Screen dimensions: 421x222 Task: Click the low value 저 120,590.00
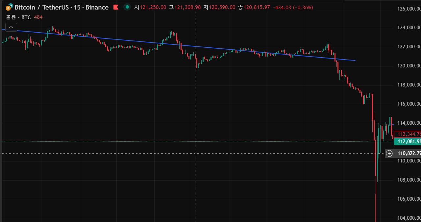[x=219, y=7]
